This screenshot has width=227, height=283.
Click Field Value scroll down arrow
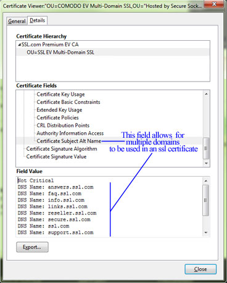(206, 233)
